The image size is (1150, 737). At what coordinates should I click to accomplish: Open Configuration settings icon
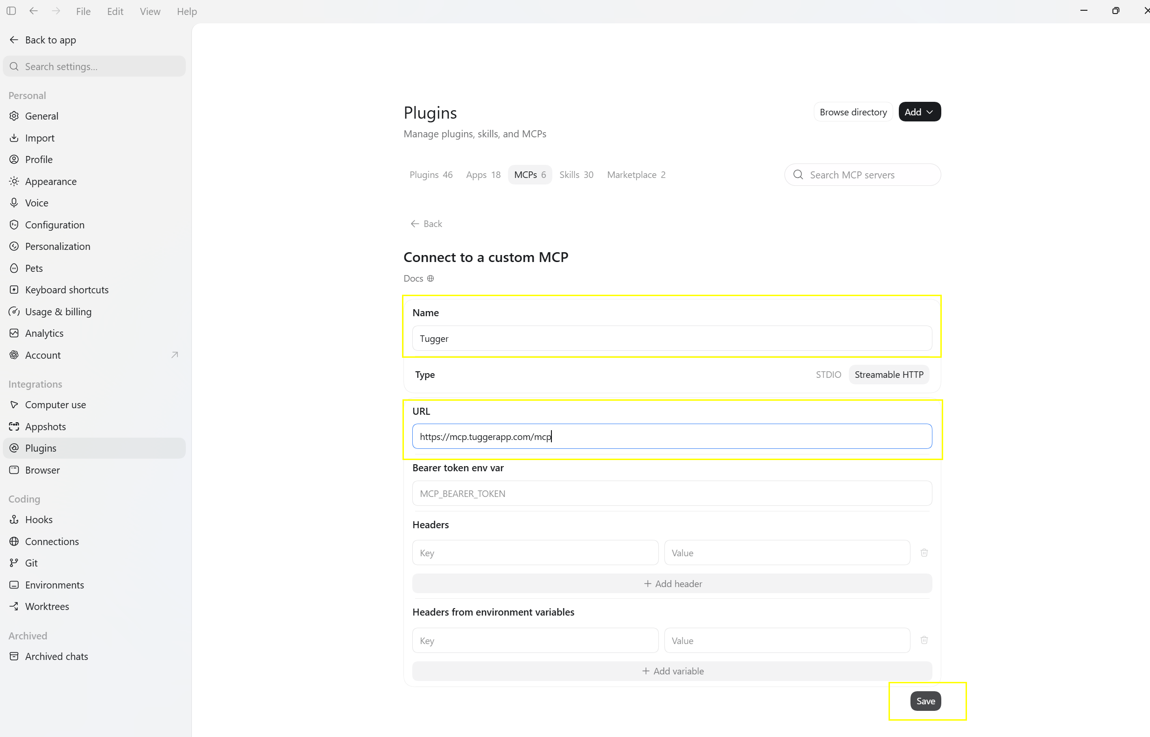coord(14,225)
